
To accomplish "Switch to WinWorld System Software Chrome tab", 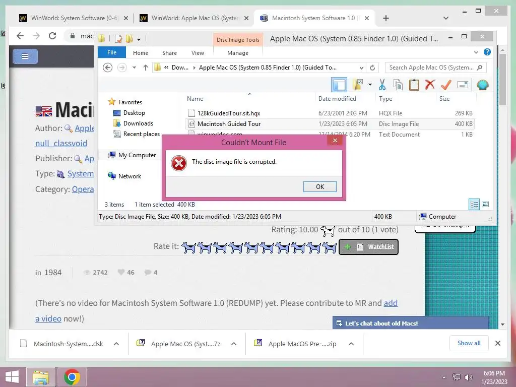I will click(x=74, y=18).
